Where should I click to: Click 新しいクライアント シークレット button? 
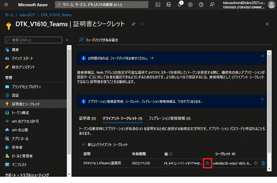coord(105,145)
